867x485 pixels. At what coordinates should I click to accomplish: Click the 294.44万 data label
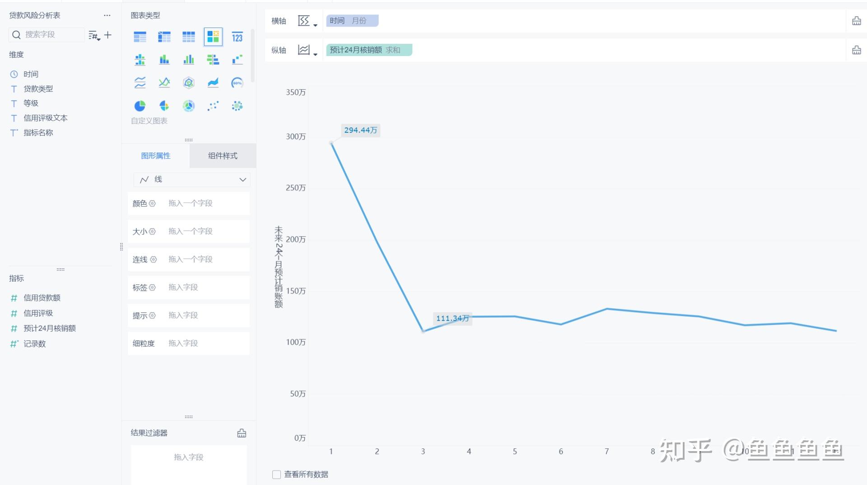coord(360,131)
